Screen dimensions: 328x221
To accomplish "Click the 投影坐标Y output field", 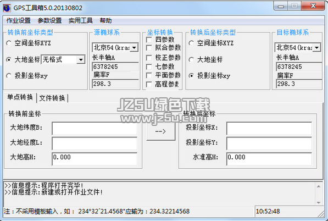I will pyautogui.click(x=269, y=143).
